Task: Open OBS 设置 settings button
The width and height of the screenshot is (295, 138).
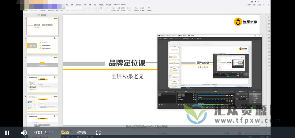Action: coord(255,100)
